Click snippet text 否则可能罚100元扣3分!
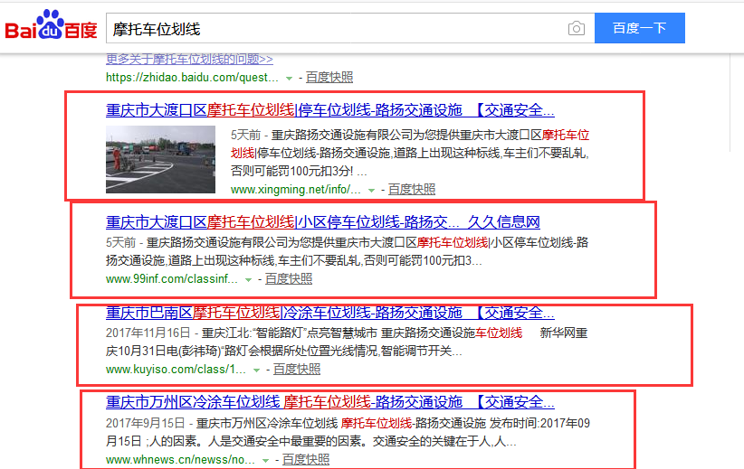Viewport: 744px width, 469px height. (291, 171)
